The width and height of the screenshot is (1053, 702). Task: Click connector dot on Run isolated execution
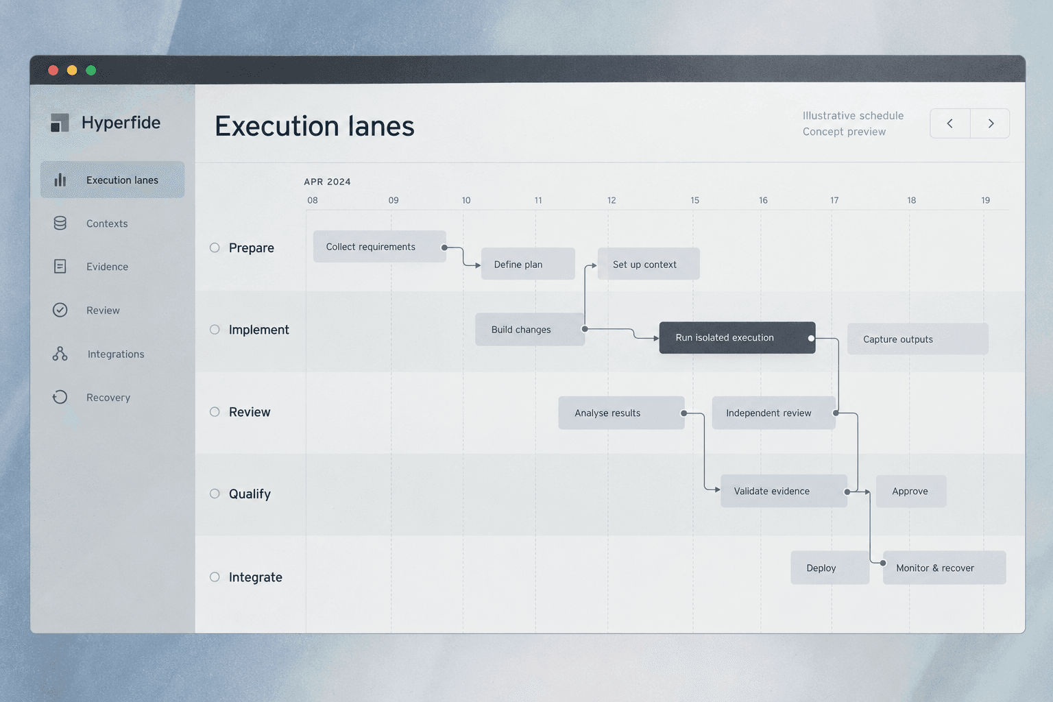[x=811, y=338]
